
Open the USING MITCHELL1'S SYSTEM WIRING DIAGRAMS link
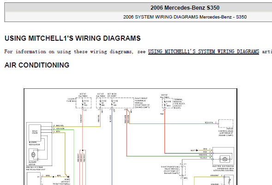(x=204, y=52)
